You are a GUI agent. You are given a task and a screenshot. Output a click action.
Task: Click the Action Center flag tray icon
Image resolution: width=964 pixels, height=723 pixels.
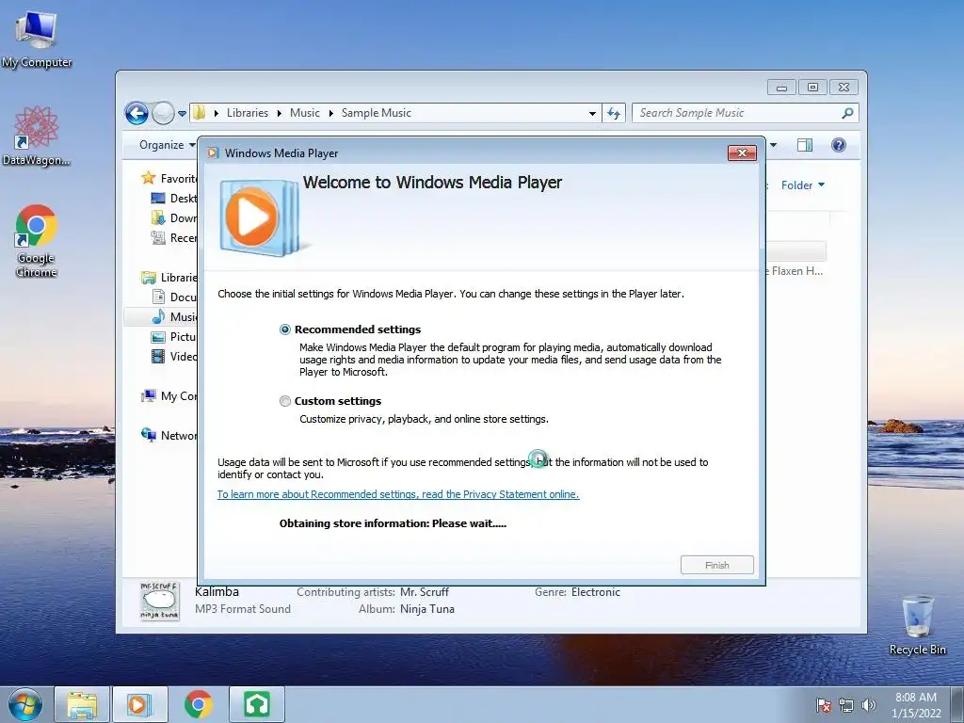(824, 706)
